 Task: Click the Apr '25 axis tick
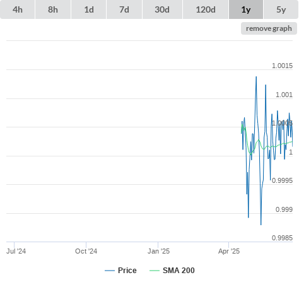229,251
